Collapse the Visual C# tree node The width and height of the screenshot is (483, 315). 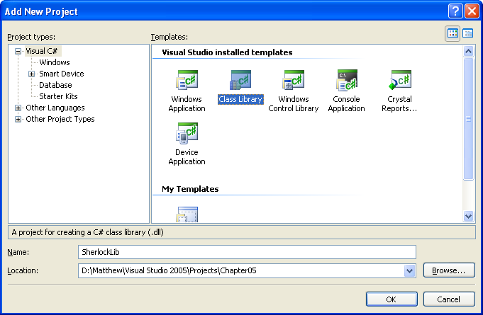[x=18, y=51]
